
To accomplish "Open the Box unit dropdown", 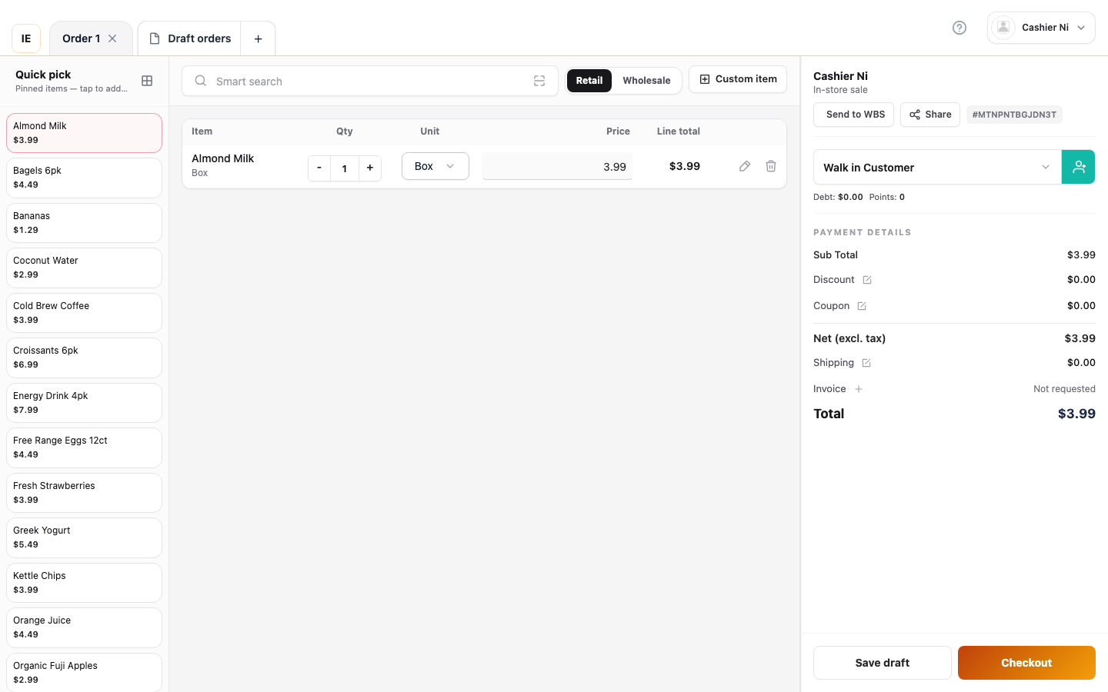I will point(436,166).
